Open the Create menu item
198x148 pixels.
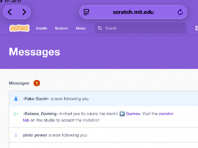pyautogui.click(x=41, y=28)
